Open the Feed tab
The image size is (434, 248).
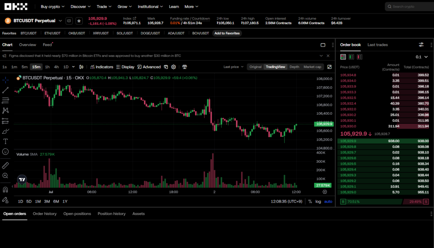pos(47,45)
